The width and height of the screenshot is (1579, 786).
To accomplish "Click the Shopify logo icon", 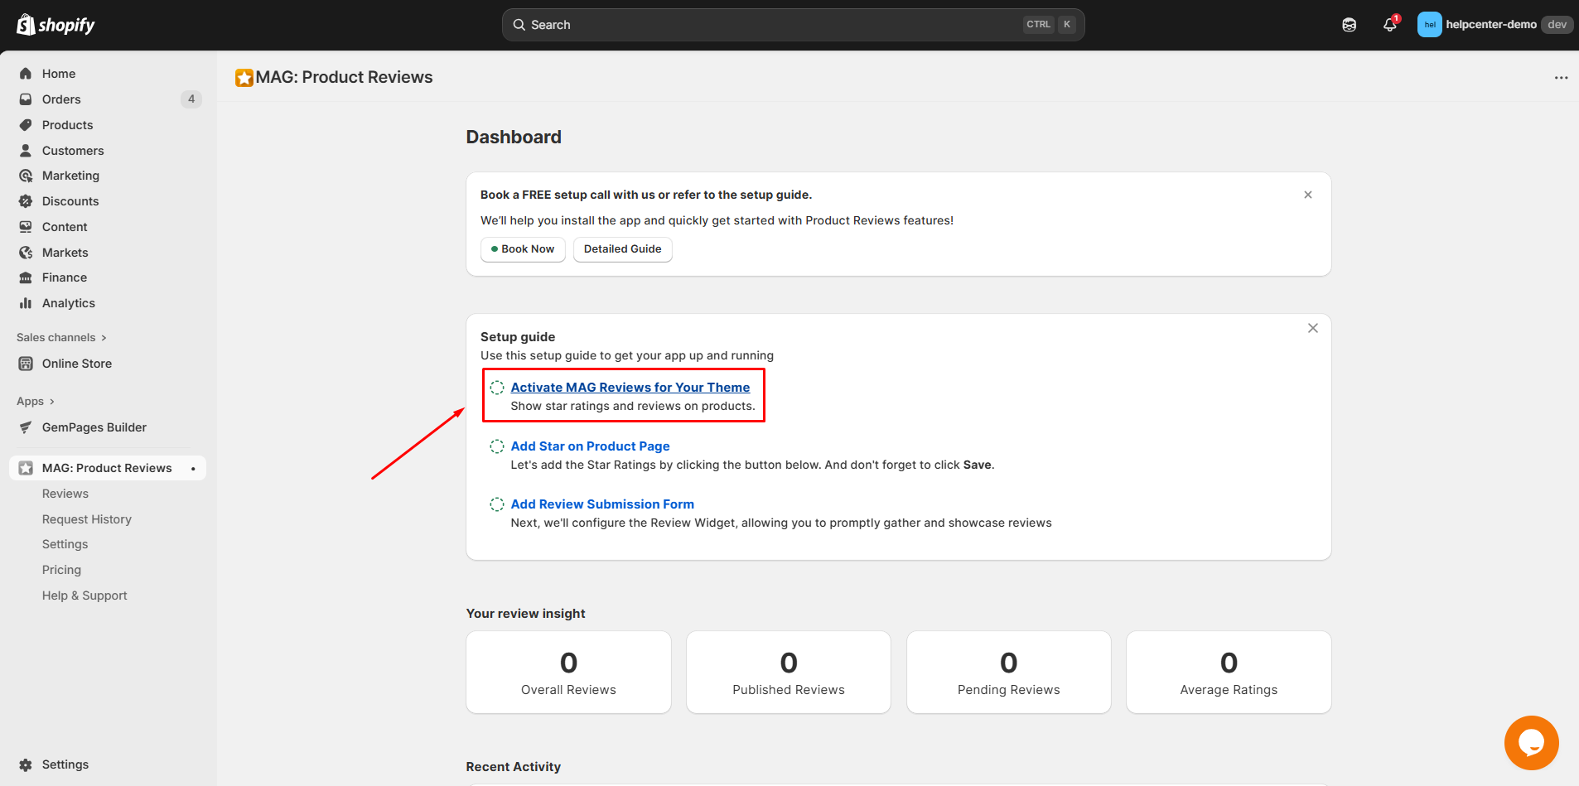I will pyautogui.click(x=26, y=25).
